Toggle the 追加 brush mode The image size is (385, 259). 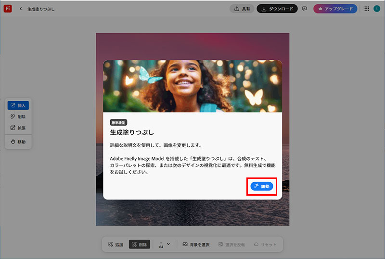point(116,245)
